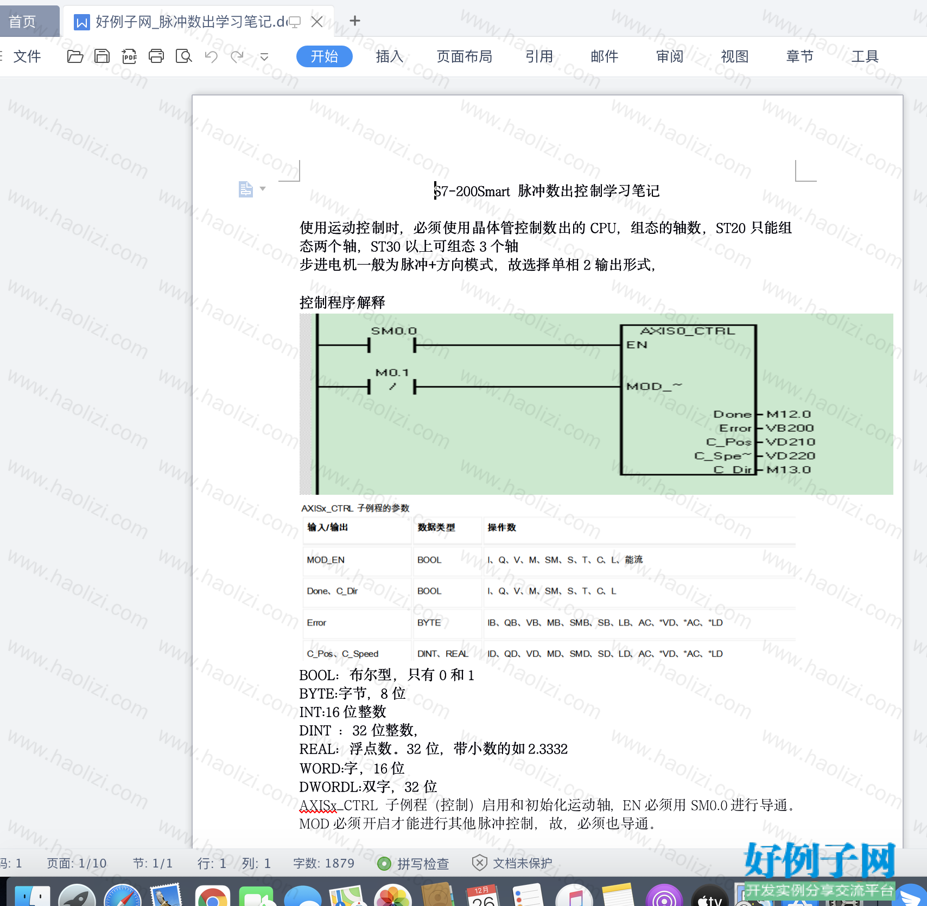The image size is (927, 906).
Task: Click the monitor icon on document tab
Action: [295, 22]
